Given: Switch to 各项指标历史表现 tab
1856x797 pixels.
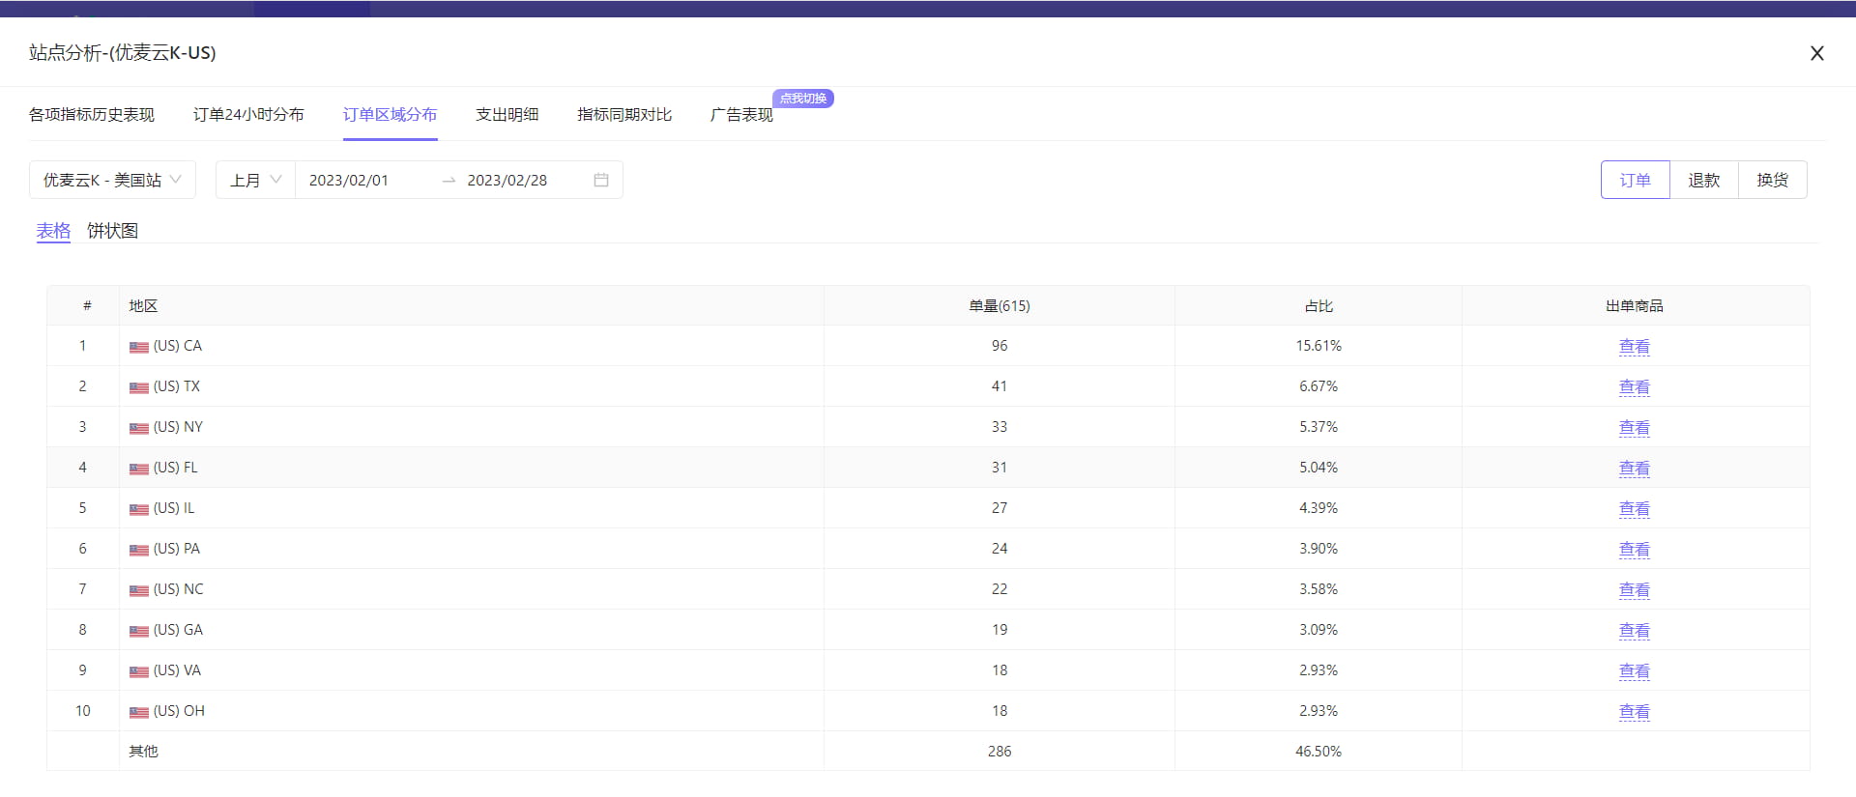Looking at the screenshot, I should tap(92, 115).
